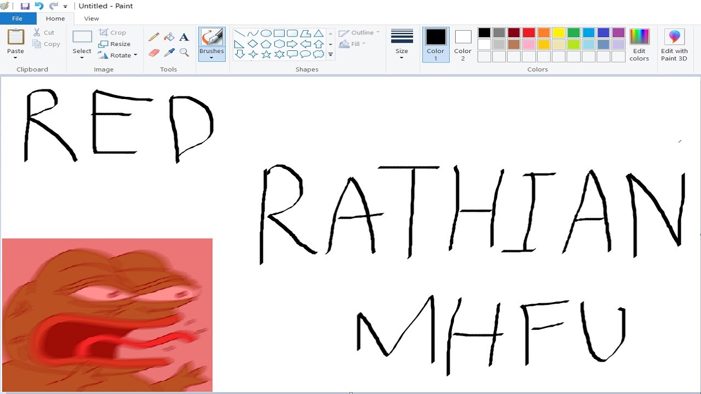Choose the Right arrow shape

292,44
